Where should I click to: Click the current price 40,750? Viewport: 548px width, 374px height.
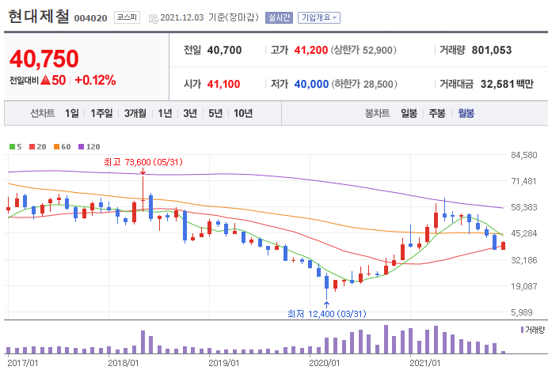click(44, 59)
